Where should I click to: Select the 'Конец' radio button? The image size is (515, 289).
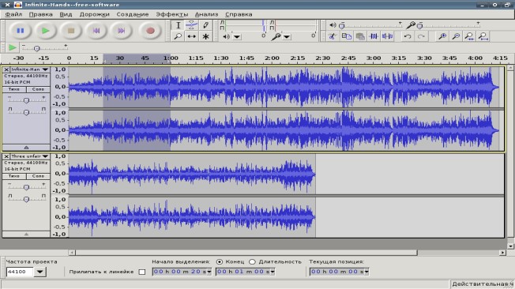point(220,261)
